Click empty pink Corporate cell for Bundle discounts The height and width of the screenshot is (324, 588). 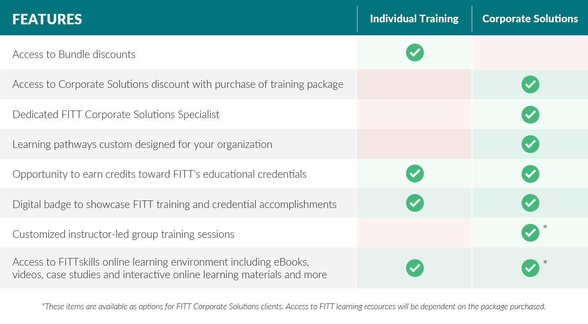coord(530,53)
